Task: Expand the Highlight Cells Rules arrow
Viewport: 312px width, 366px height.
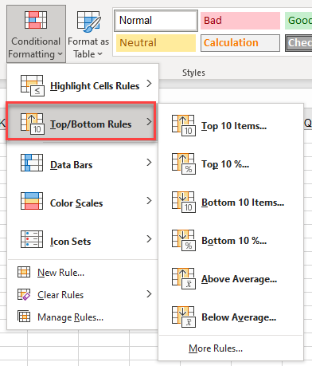Action: pos(149,84)
